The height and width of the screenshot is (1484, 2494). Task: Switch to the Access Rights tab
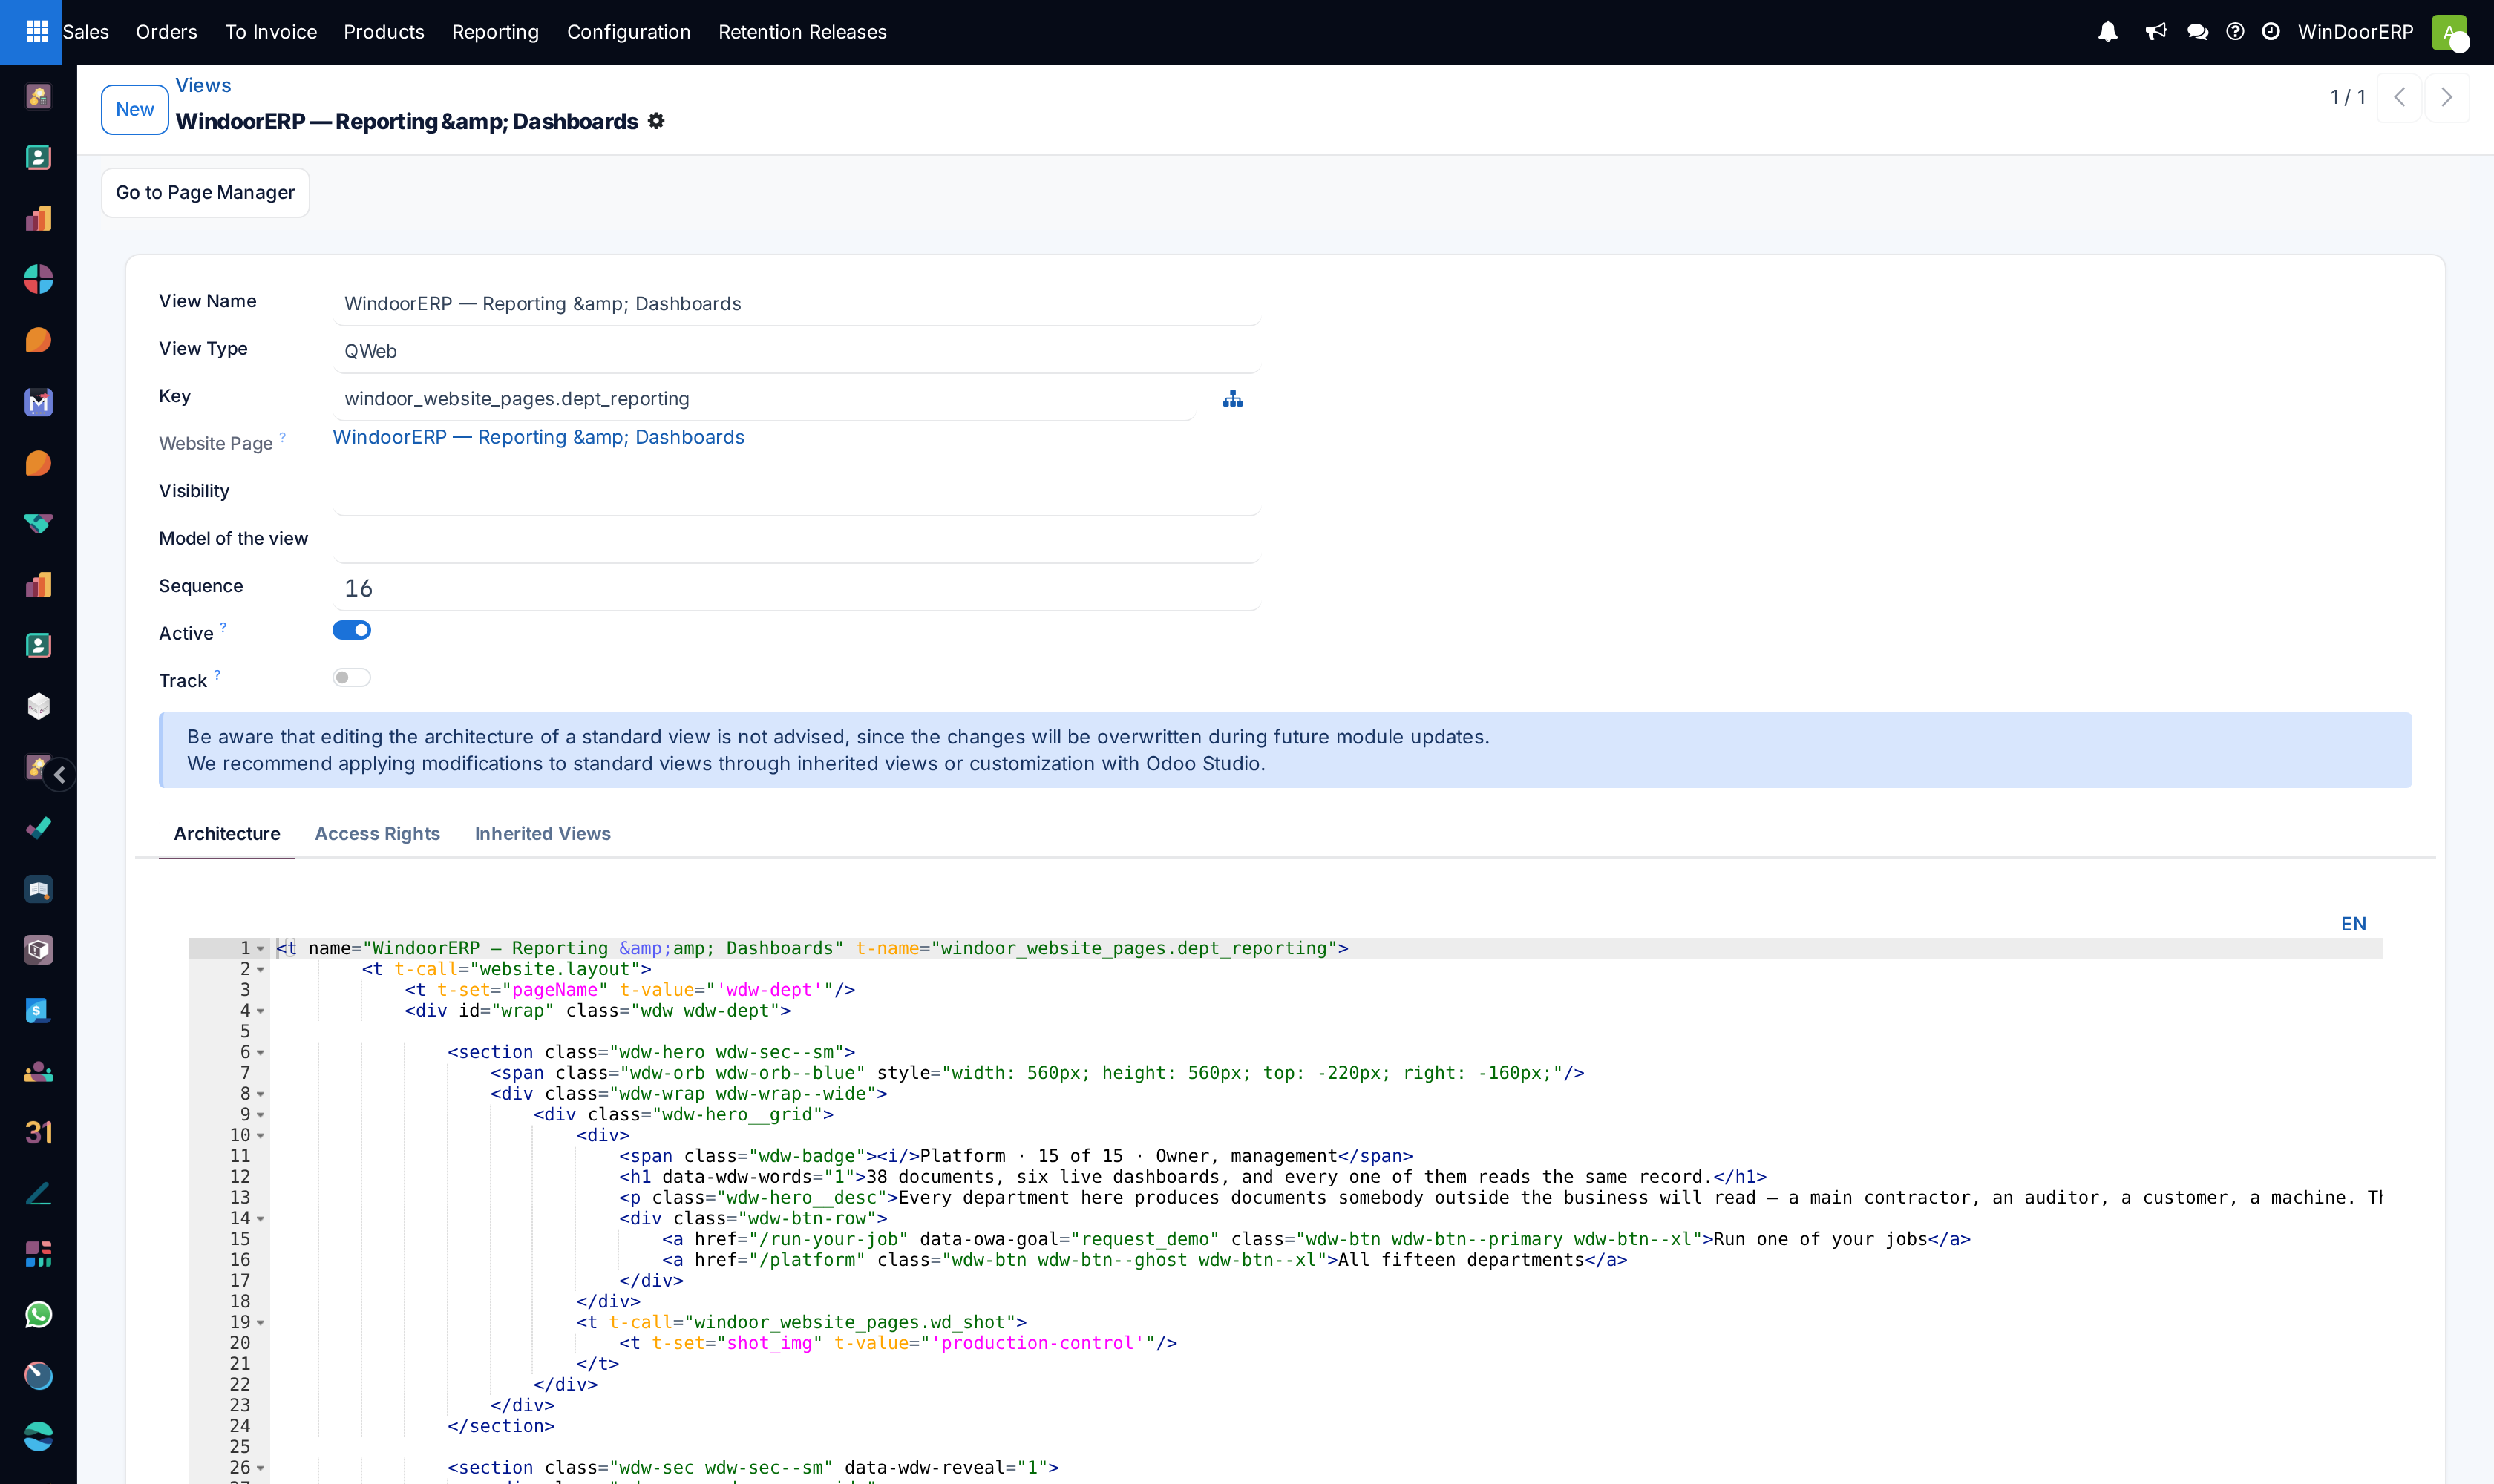pos(377,834)
